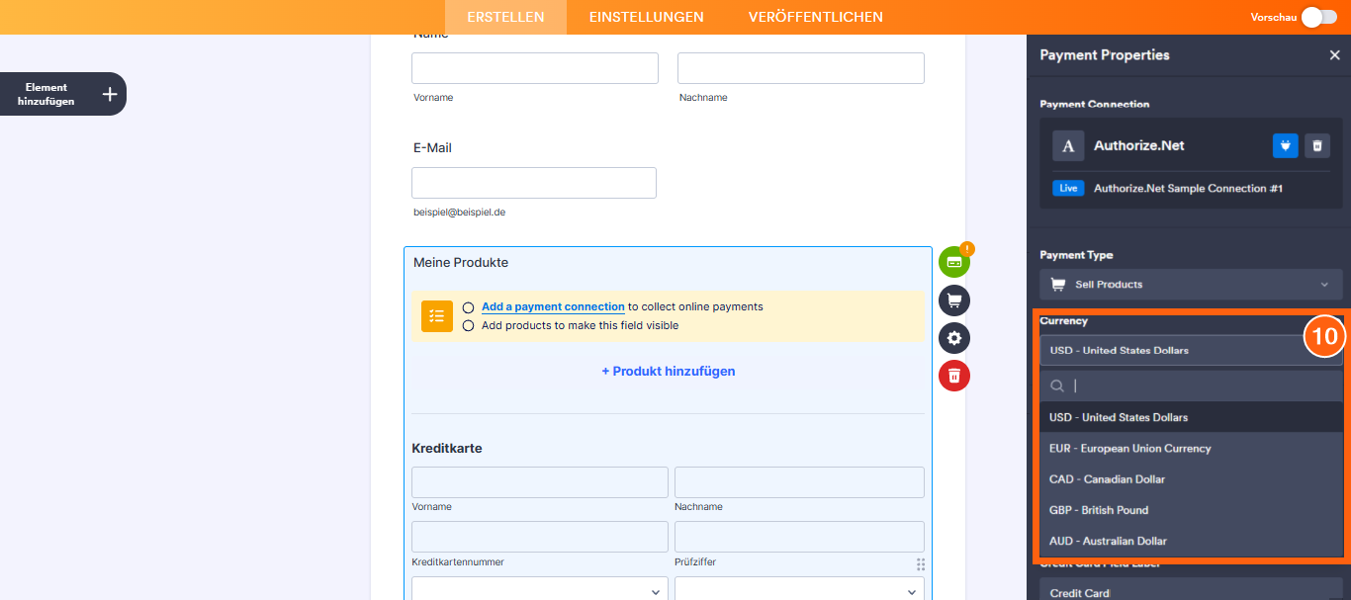This screenshot has height=600, width=1351.
Task: Go to the VERÖFFENTLICHEN tab
Action: (x=816, y=17)
